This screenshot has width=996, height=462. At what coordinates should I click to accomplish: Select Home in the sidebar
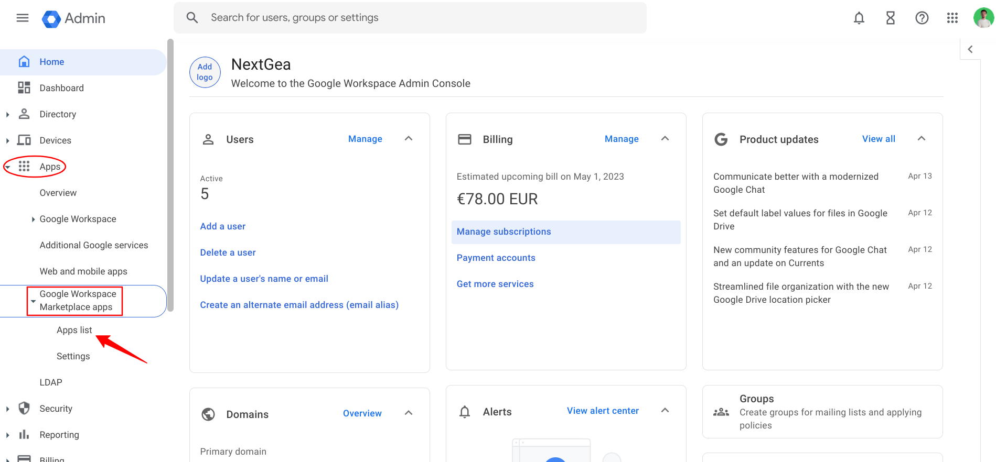(83, 62)
